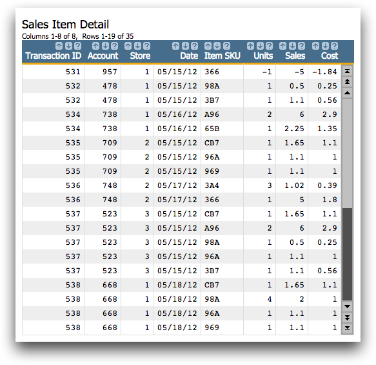
Task: Open help for Cost column
Action: [335, 46]
